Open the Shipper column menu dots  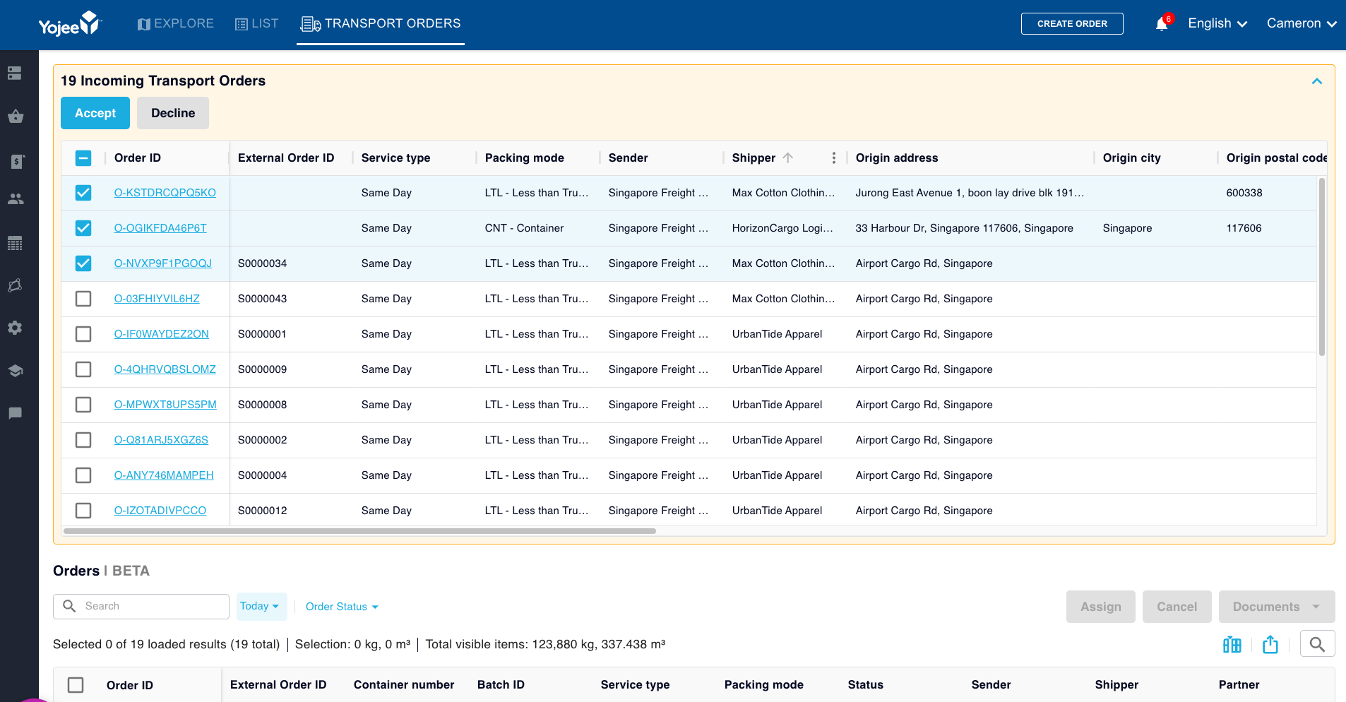tap(834, 157)
